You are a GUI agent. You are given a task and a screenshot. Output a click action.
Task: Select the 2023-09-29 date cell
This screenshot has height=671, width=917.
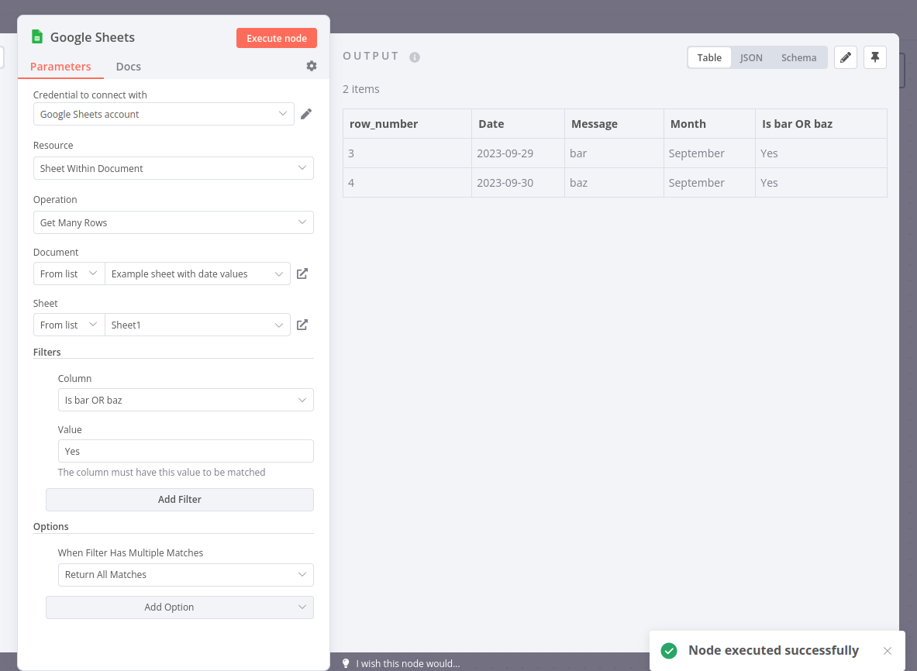click(x=518, y=153)
